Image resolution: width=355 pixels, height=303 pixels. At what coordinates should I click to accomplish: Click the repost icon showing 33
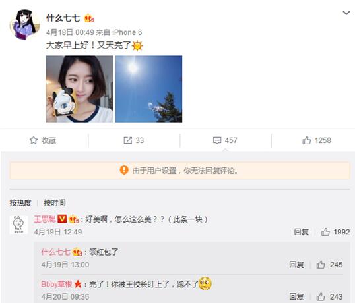click(128, 140)
